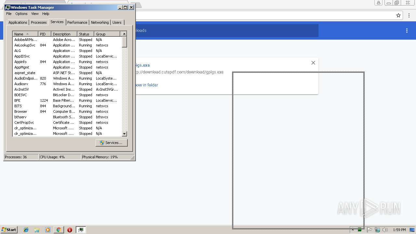This screenshot has width=416, height=234.
Task: Open the volume speaker tray icon
Action: tap(385, 230)
